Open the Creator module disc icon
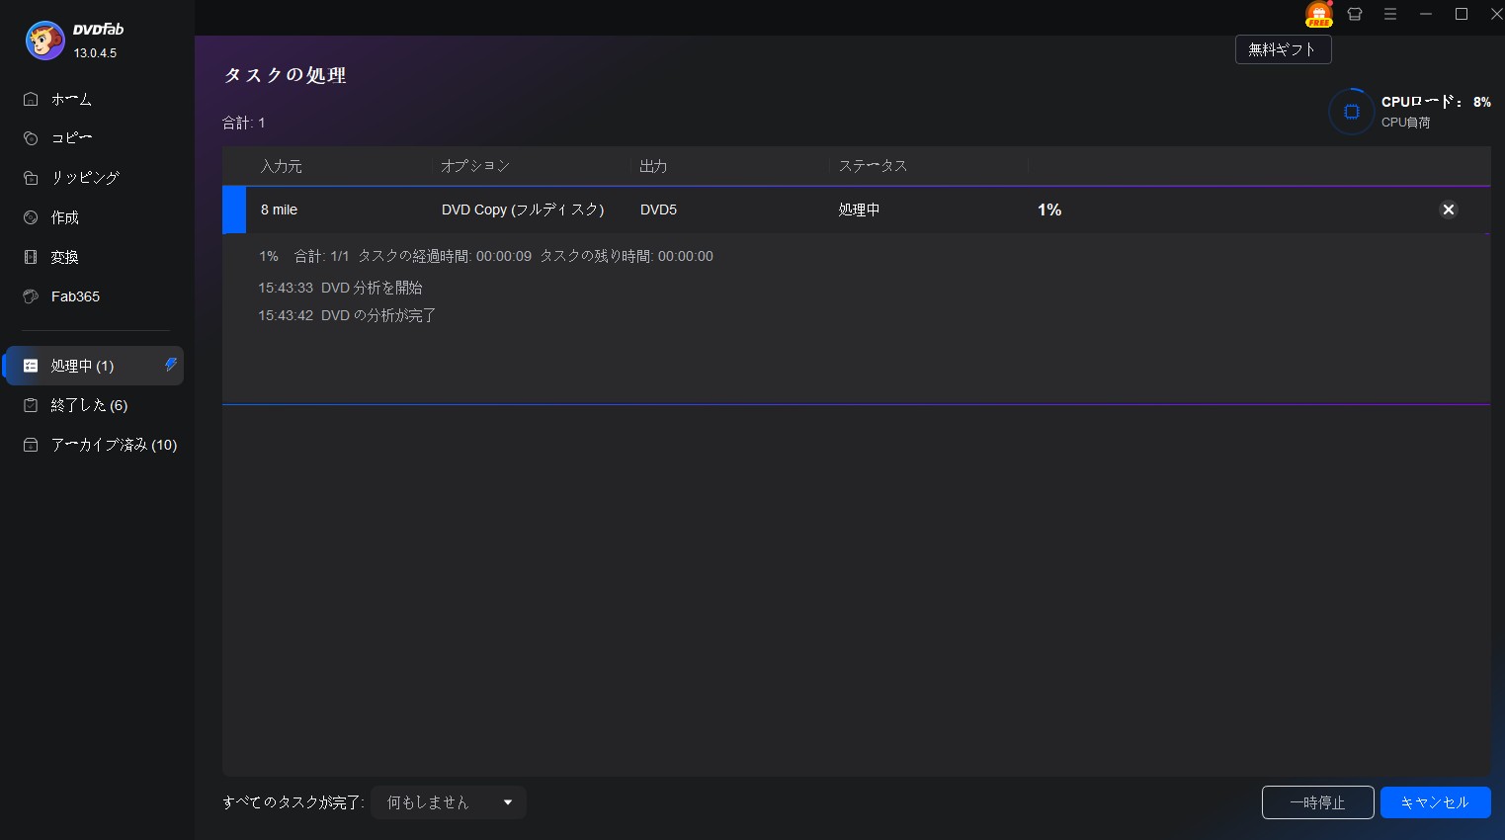This screenshot has height=840, width=1505. (x=31, y=217)
